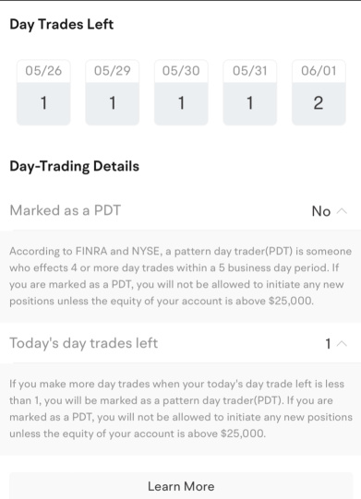
Task: Click the Day-Trading Details heading
Action: tap(74, 166)
